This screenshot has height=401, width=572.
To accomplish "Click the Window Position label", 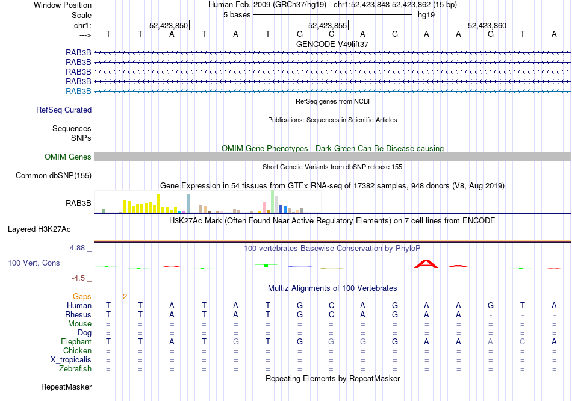I will [63, 5].
